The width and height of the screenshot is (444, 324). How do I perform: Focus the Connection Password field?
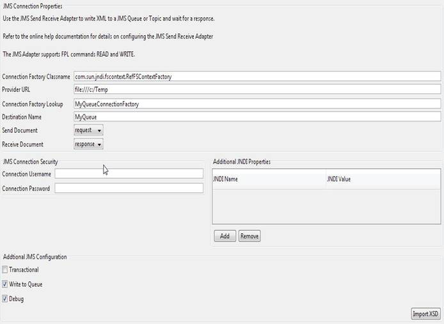(129, 189)
